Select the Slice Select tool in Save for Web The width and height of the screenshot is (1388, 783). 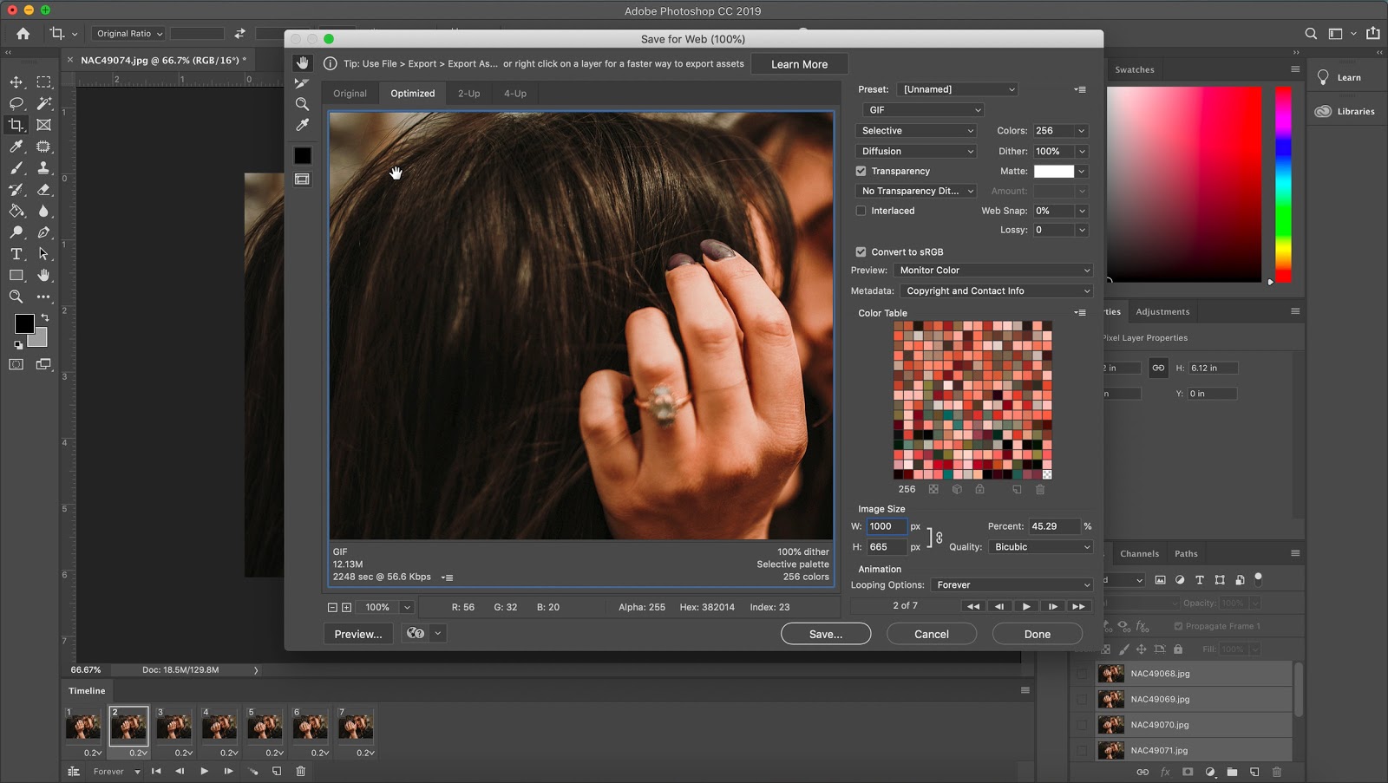click(302, 83)
